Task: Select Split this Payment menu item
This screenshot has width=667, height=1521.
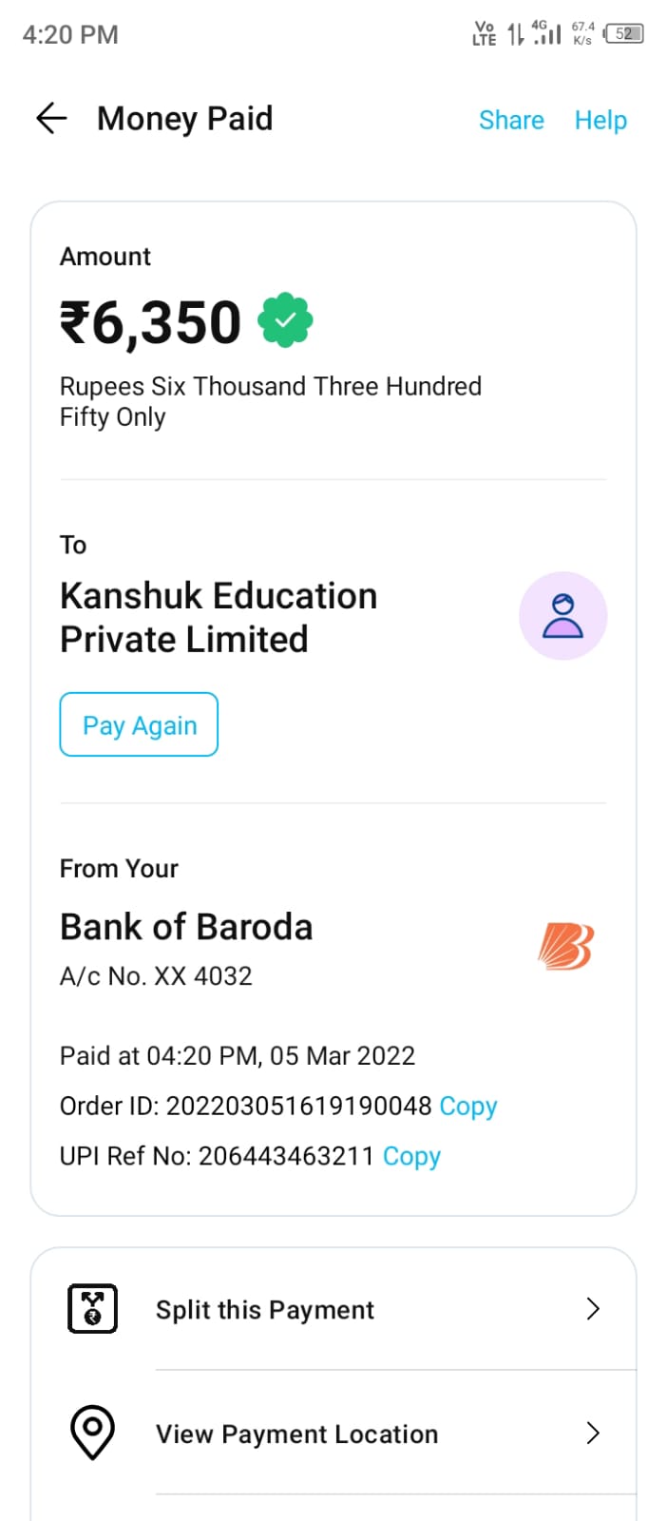Action: (x=265, y=1309)
